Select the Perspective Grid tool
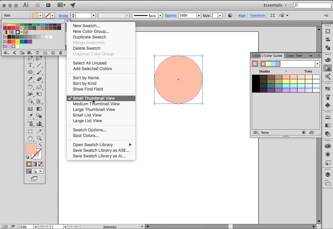This screenshot has height=229, width=333. pos(39,101)
